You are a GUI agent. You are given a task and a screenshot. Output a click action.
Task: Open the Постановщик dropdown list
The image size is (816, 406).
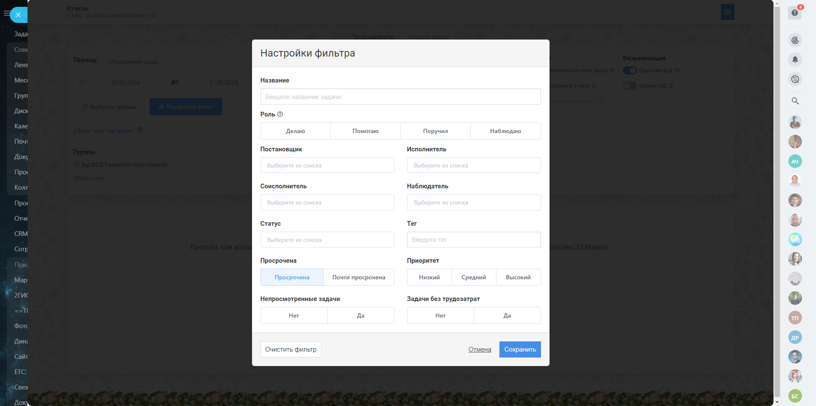(x=327, y=165)
